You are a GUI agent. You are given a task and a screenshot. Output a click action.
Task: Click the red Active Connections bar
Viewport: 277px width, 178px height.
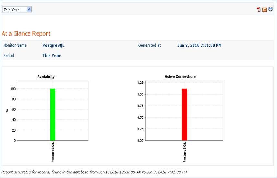tap(184, 114)
